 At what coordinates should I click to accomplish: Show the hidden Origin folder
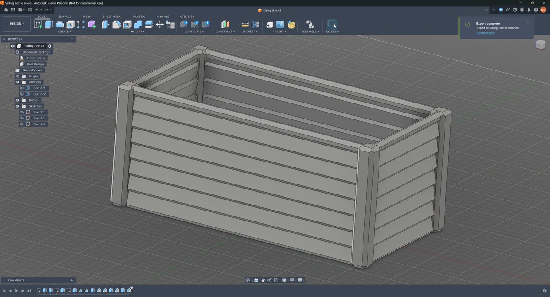tap(17, 76)
